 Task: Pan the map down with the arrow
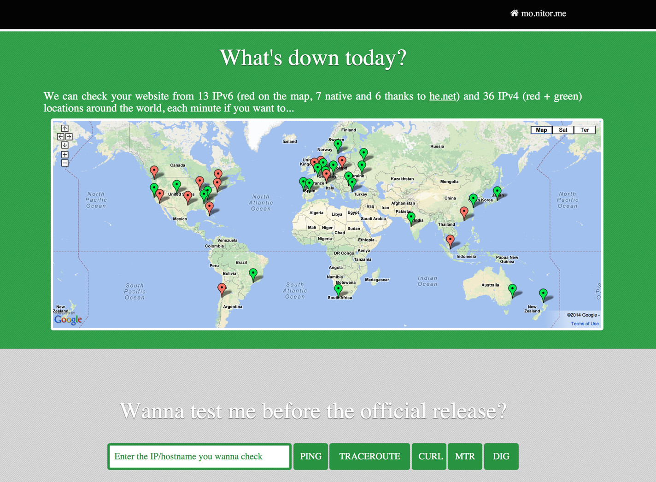pos(65,145)
